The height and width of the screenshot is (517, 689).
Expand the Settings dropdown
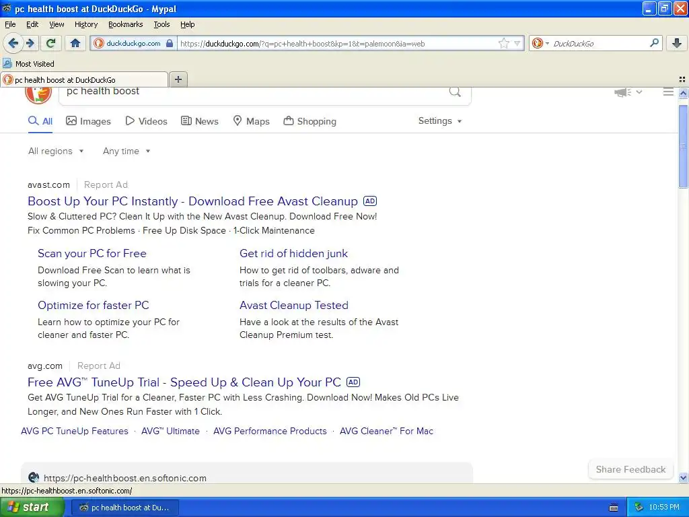(x=440, y=121)
